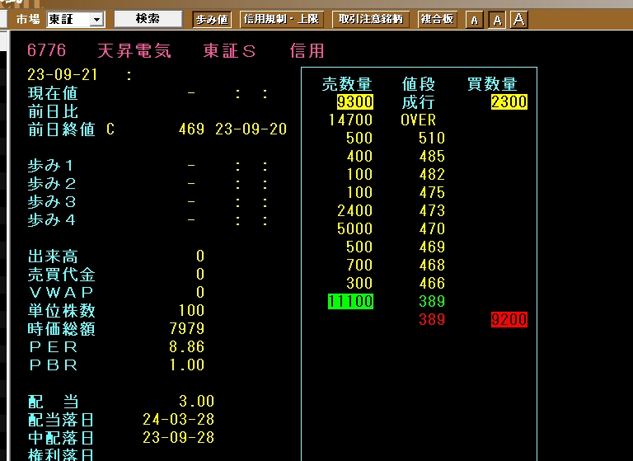Click the 前日比 label
This screenshot has height=461, width=633.
click(x=53, y=111)
